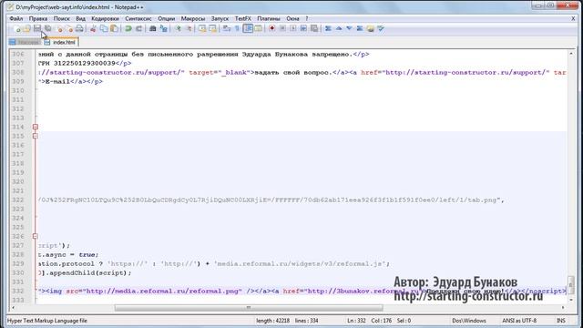
Task: Open the Запуск menu
Action: coord(220,18)
